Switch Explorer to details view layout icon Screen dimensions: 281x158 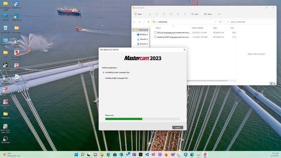(x=271, y=83)
